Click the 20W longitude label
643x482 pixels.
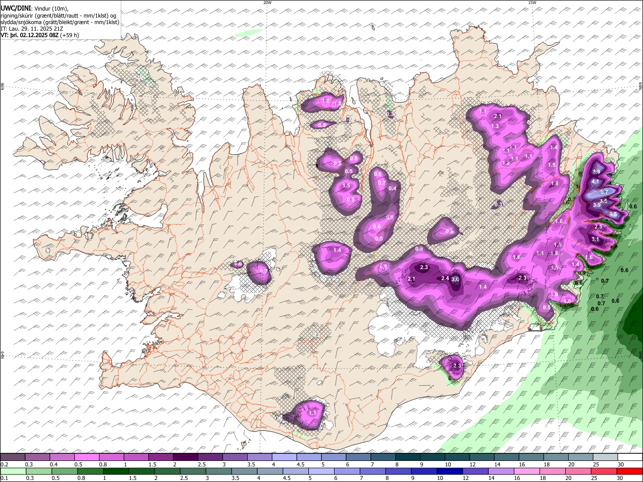(267, 3)
